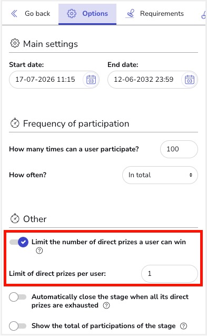Click the Go back double-chevron icon
The width and height of the screenshot is (207, 336).
click(x=14, y=14)
